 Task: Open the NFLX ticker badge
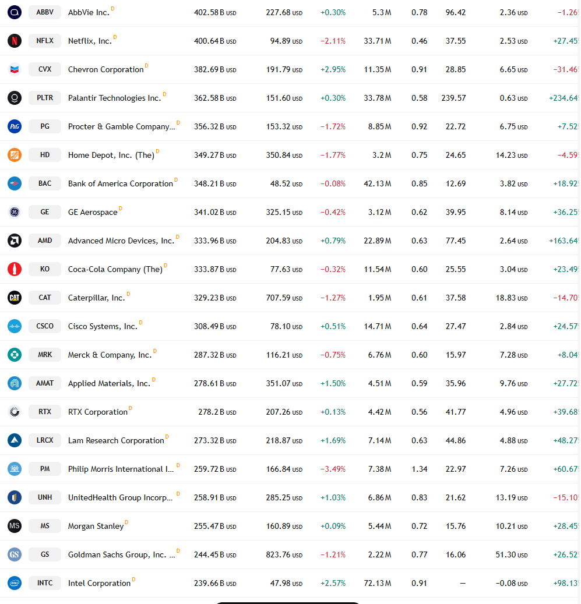pos(45,41)
